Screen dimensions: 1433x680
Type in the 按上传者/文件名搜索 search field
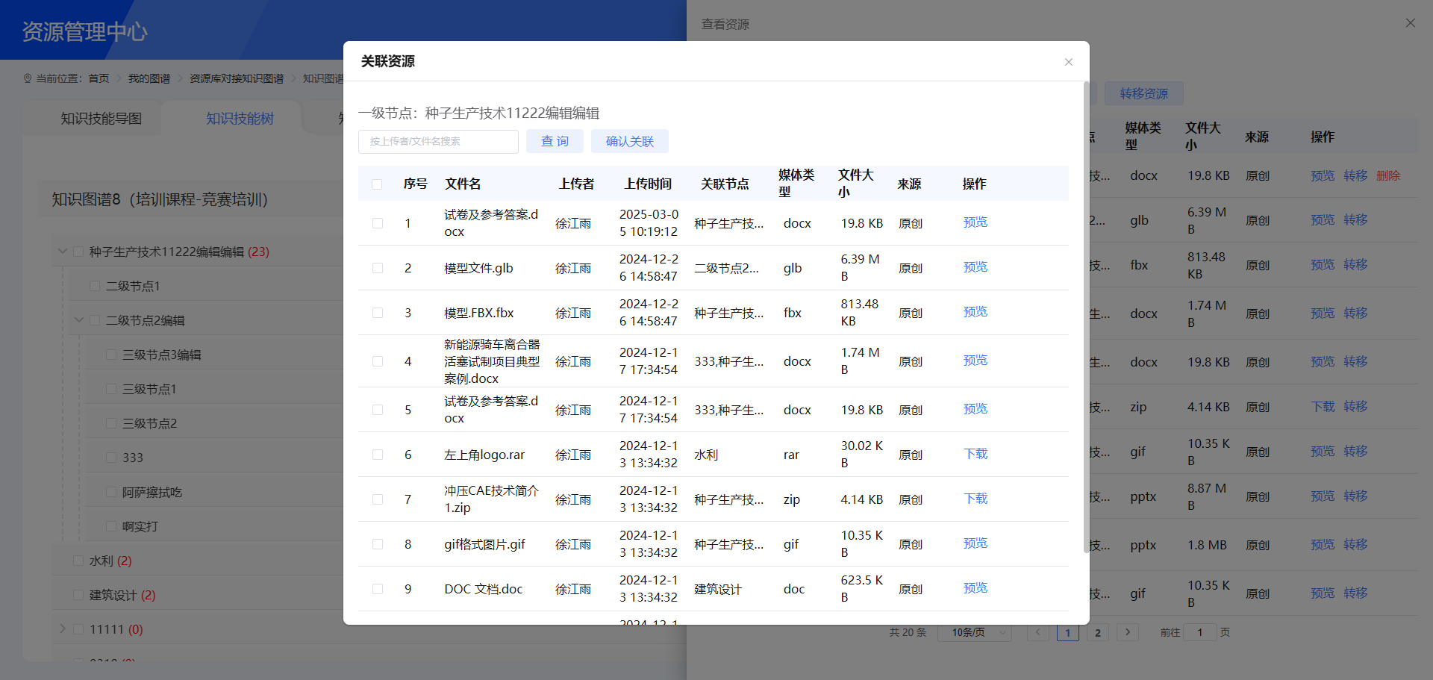click(438, 141)
